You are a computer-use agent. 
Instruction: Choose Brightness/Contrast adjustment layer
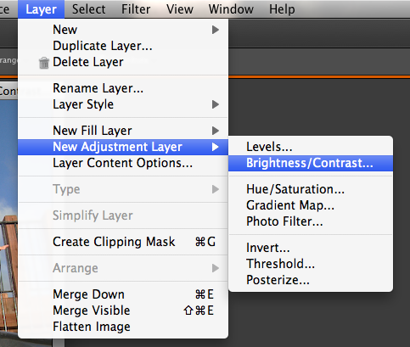pos(311,163)
